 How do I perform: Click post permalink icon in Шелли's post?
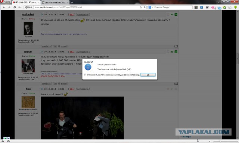click(42, 52)
